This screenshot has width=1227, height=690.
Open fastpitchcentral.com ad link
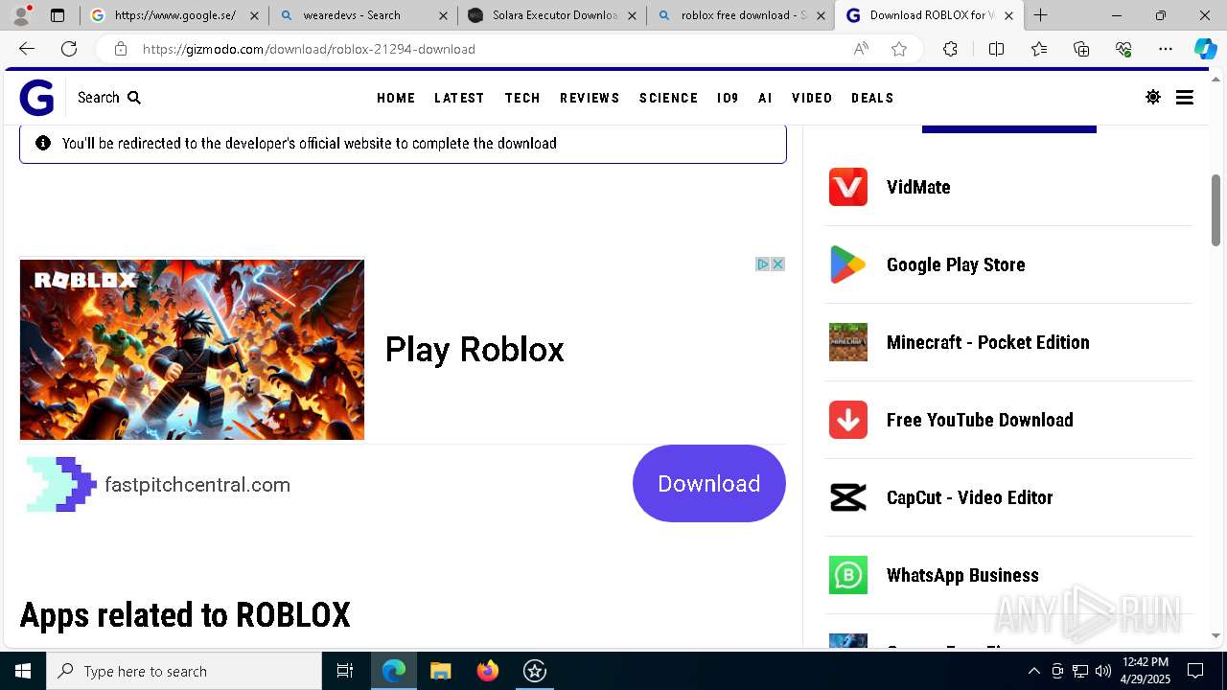click(x=197, y=485)
